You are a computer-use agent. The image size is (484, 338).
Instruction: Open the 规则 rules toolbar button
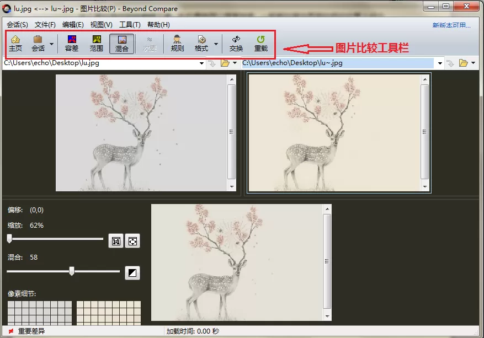pos(177,43)
